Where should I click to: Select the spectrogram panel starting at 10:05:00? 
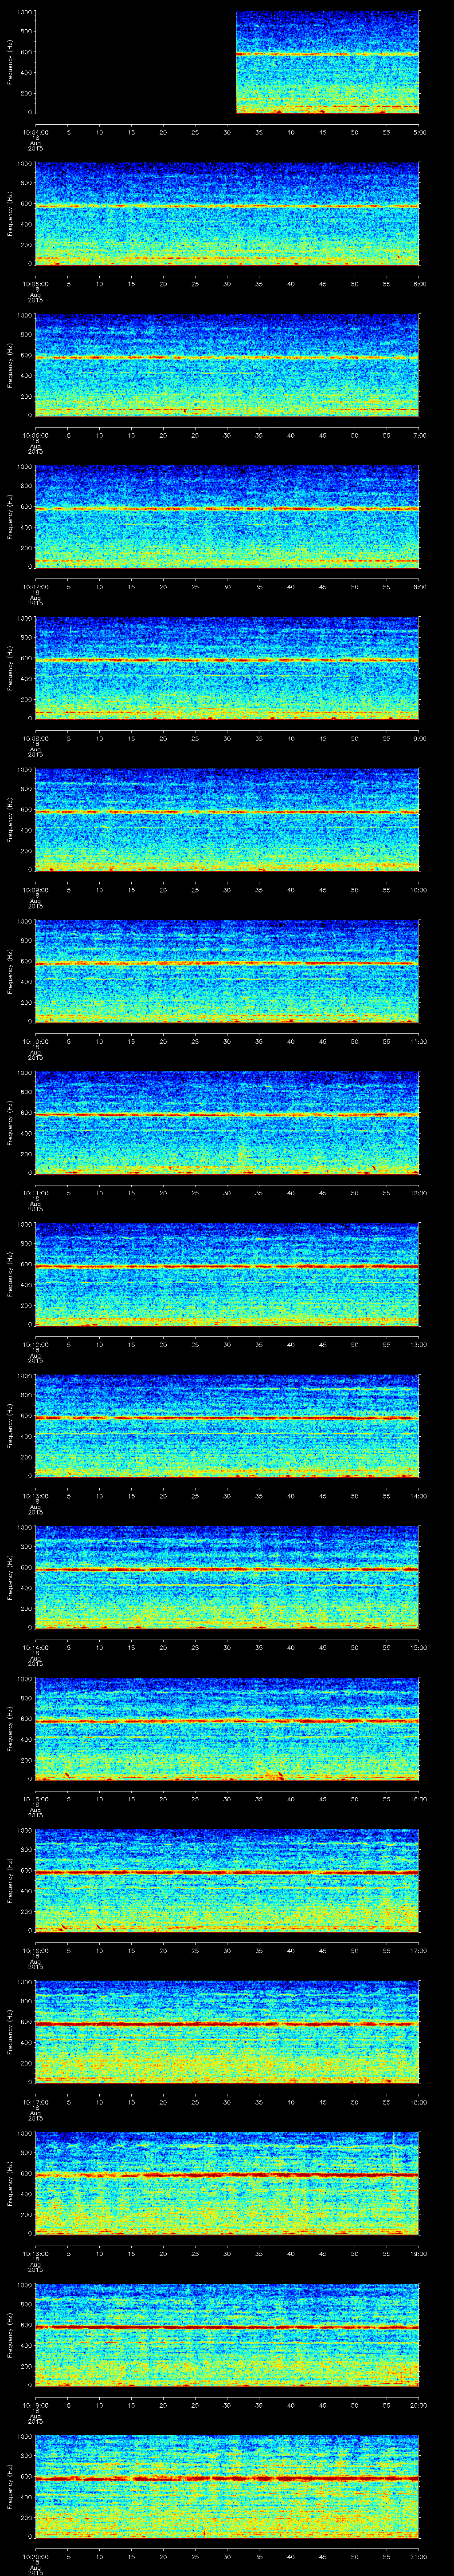point(227,214)
